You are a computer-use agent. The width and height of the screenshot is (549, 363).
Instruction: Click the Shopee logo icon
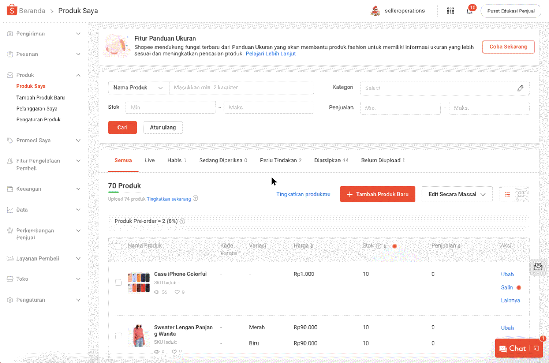(12, 10)
